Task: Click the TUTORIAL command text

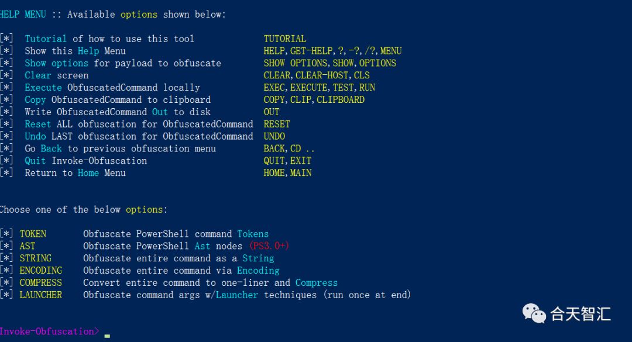Action: click(284, 39)
